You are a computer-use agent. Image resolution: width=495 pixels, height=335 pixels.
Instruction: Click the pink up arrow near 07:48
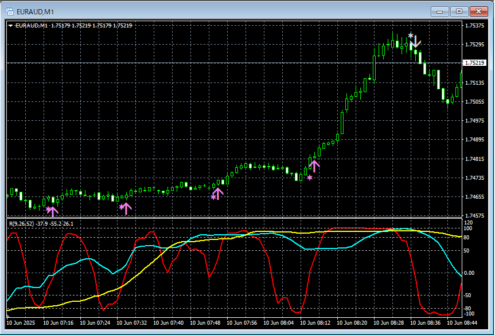pos(218,194)
